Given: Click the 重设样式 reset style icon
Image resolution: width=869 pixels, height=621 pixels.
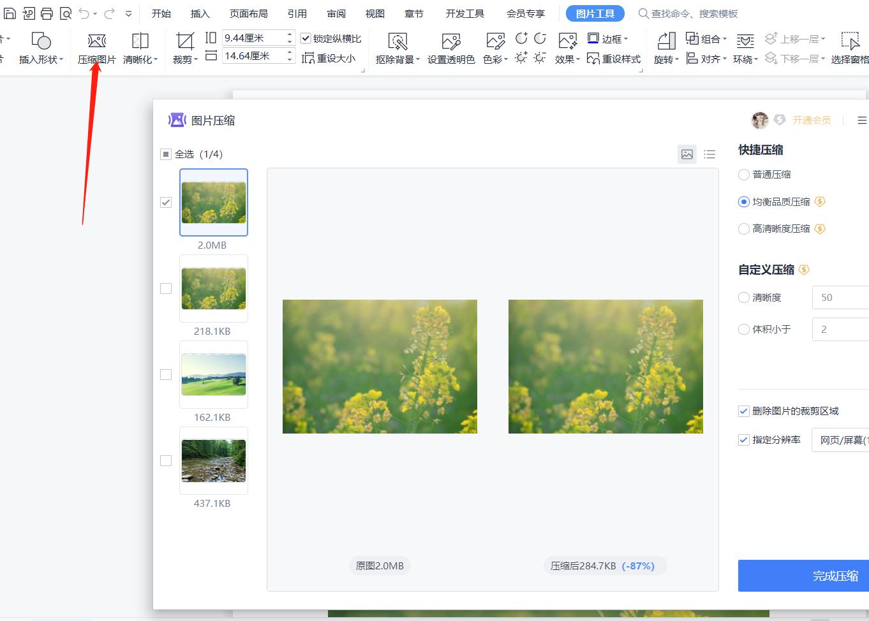Looking at the screenshot, I should (614, 59).
